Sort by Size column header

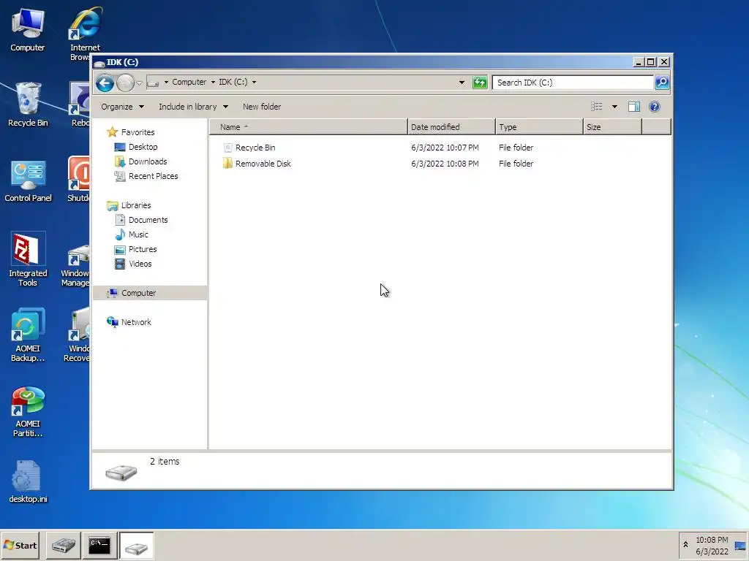pyautogui.click(x=612, y=127)
